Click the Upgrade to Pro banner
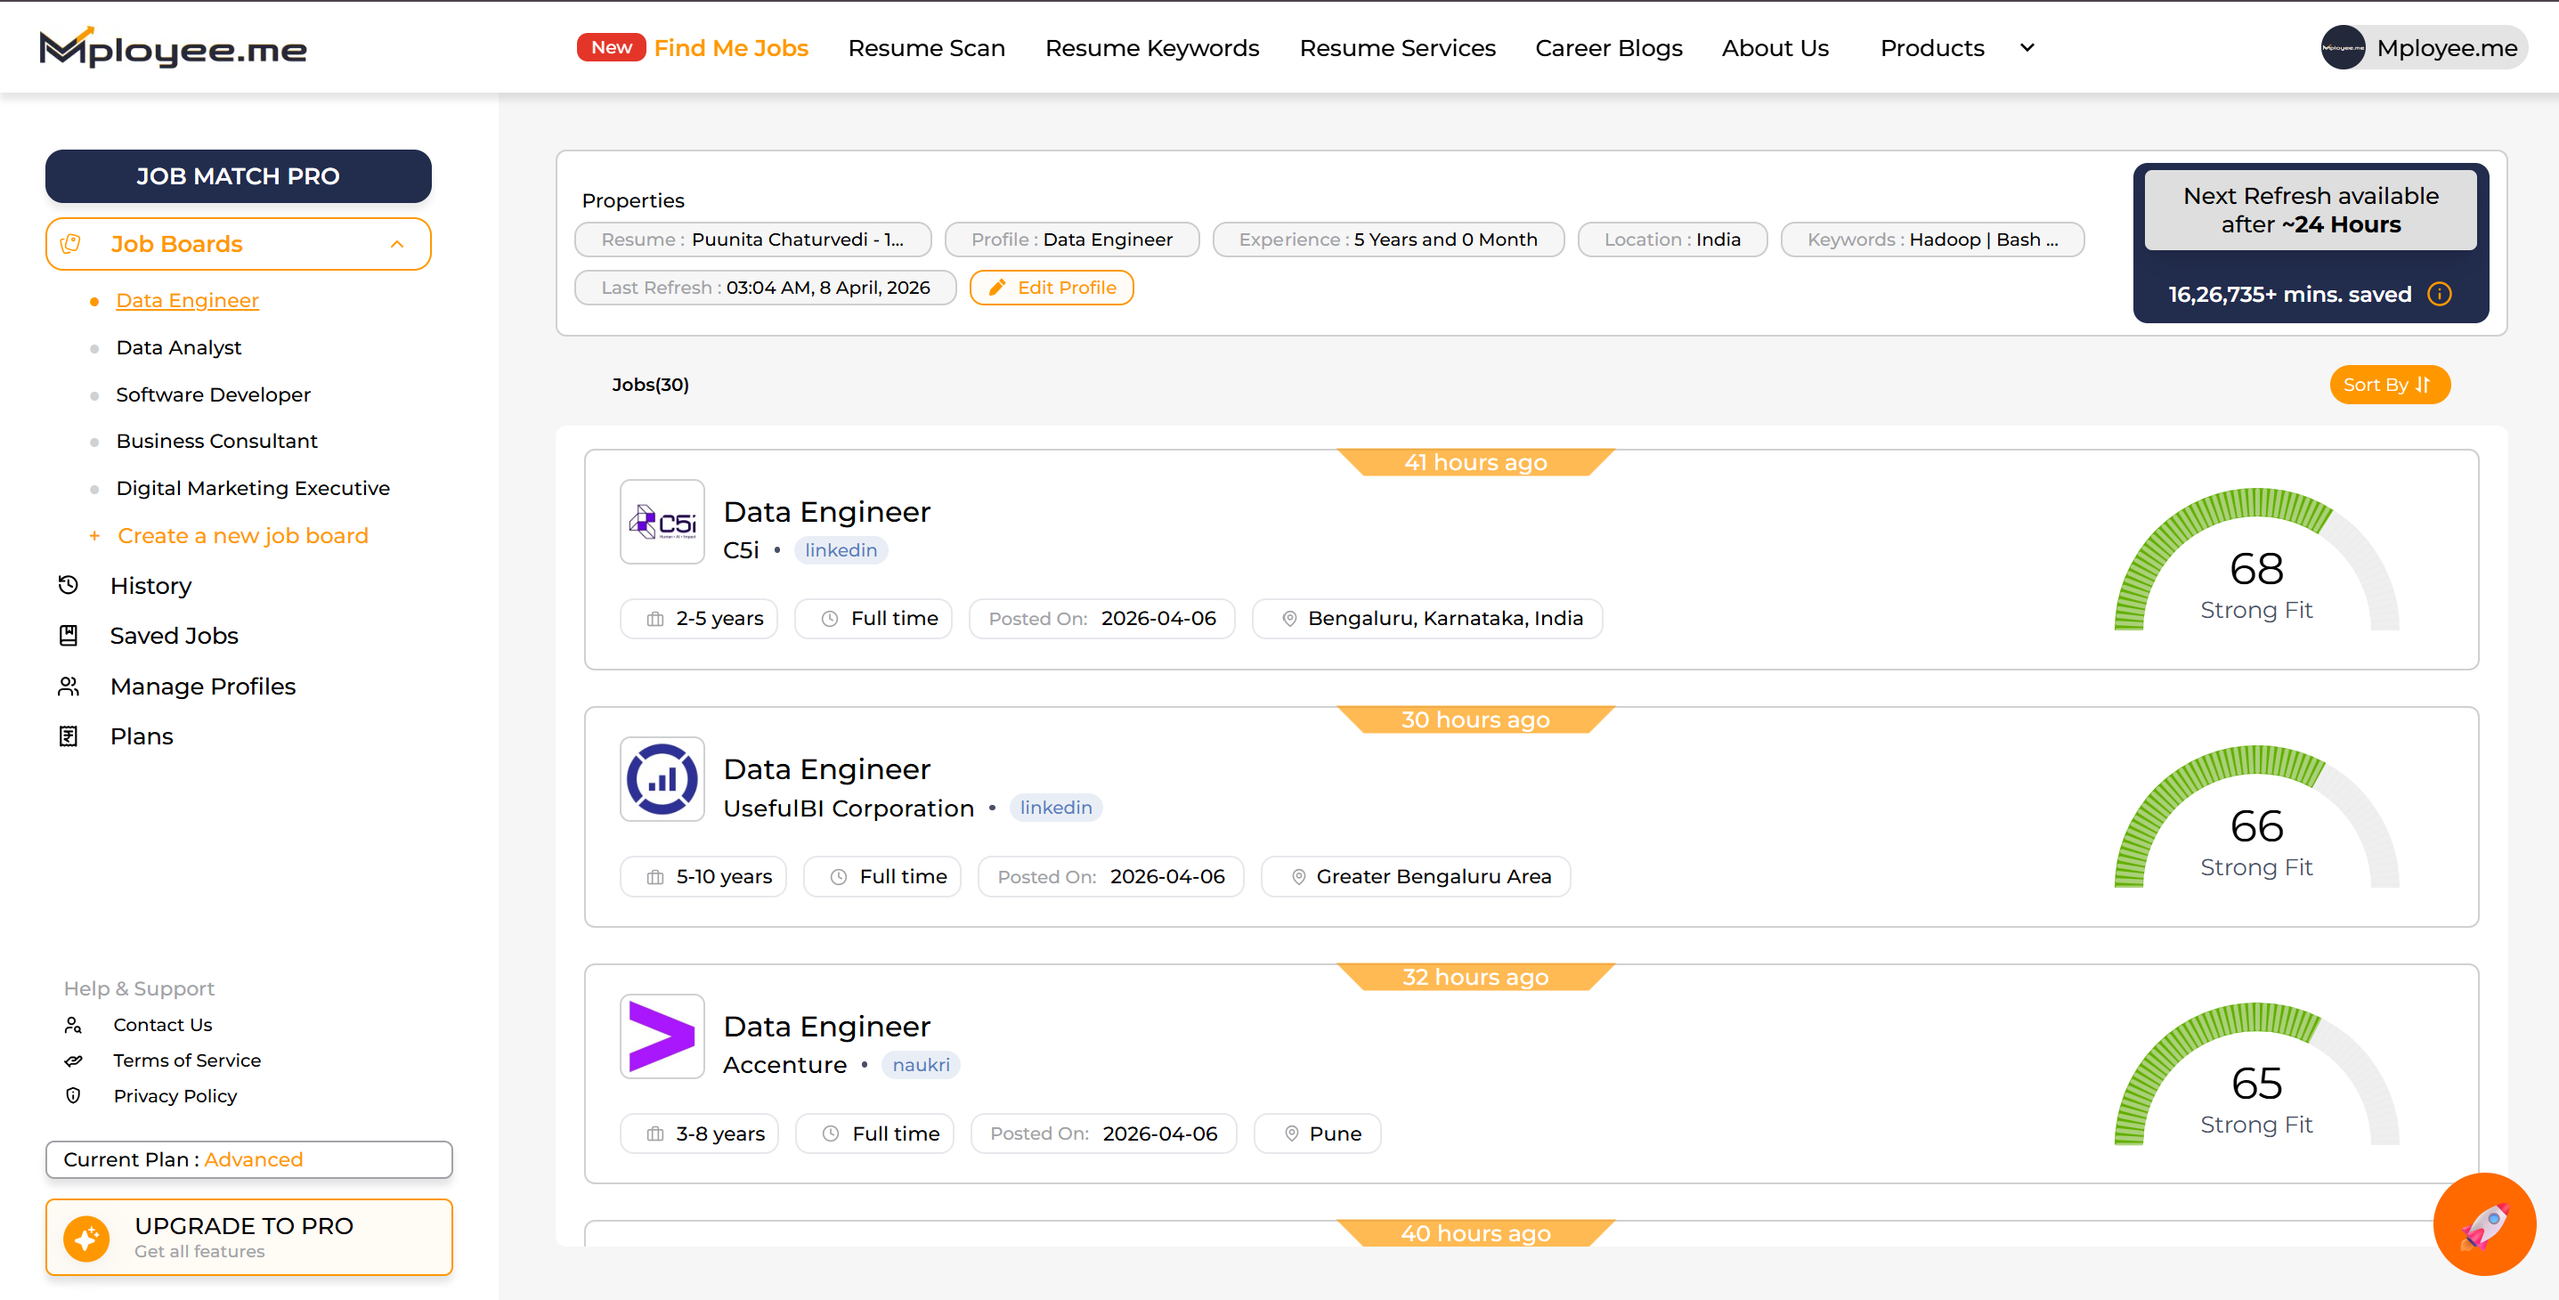This screenshot has height=1300, width=2559. pos(248,1237)
